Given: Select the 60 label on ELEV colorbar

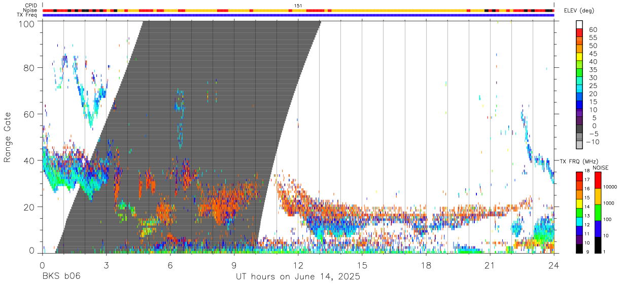Looking at the screenshot, I should 593,30.
